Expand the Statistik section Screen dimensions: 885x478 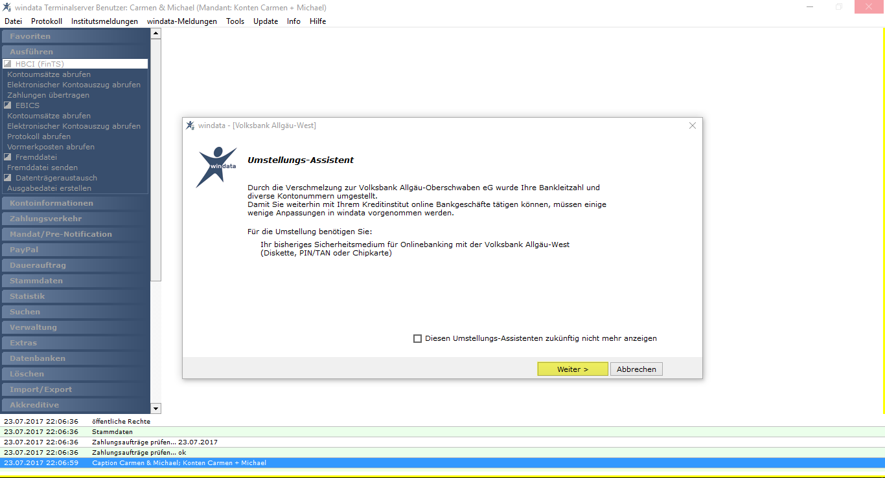pyautogui.click(x=75, y=296)
